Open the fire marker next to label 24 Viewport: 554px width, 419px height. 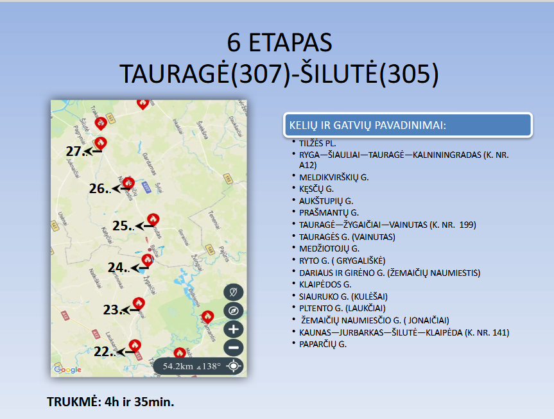(148, 259)
